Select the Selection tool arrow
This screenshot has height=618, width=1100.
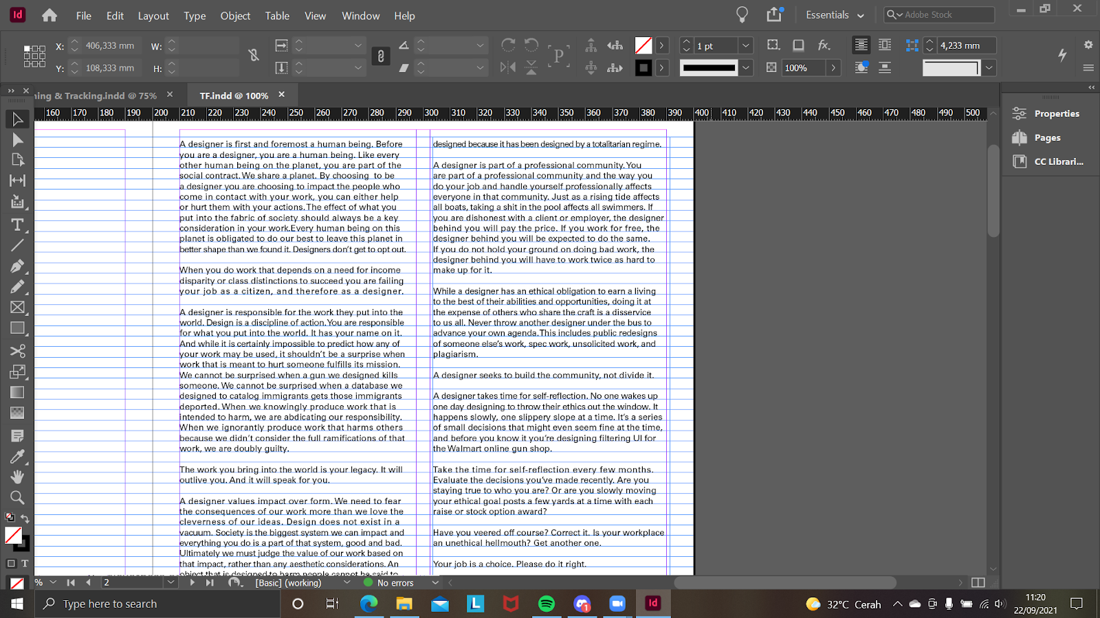coord(17,119)
